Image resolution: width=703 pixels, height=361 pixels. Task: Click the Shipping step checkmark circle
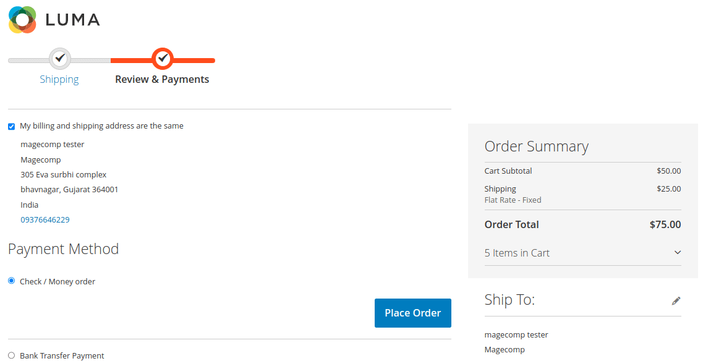pyautogui.click(x=59, y=59)
